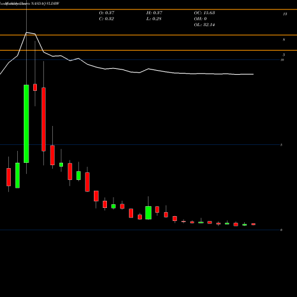Select the OH: 0 readout
Viewport: 297px width, 297px height.
click(200, 19)
